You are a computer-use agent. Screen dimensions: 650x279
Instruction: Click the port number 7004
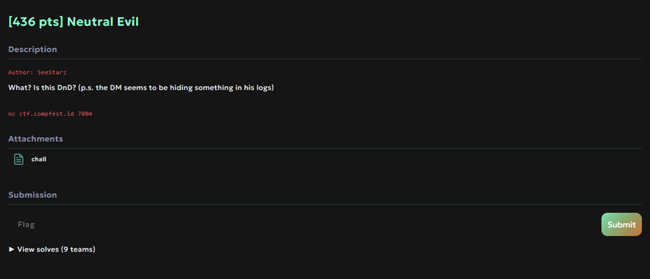(85, 113)
